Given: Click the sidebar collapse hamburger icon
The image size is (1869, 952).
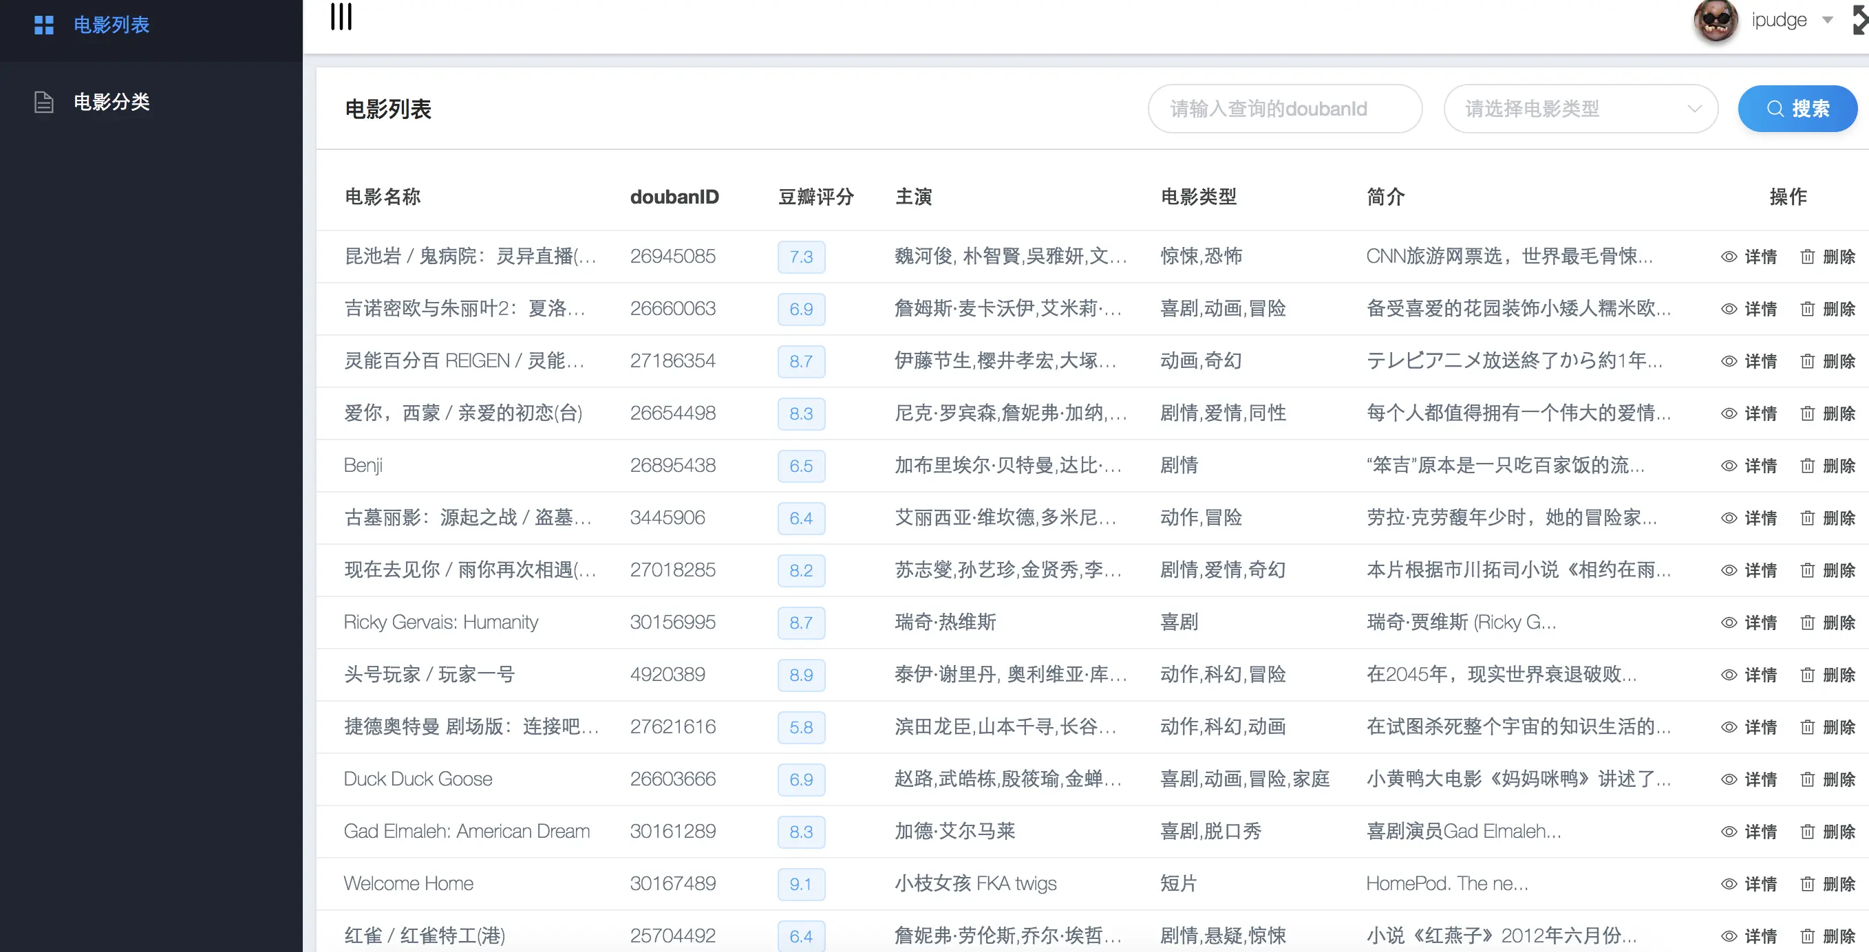Looking at the screenshot, I should click(341, 16).
